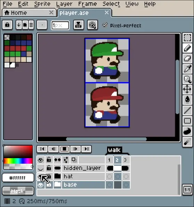Image resolution: width=194 pixels, height=207 pixels.
Task: Select the Paint Bucket tool
Action: click(187, 100)
